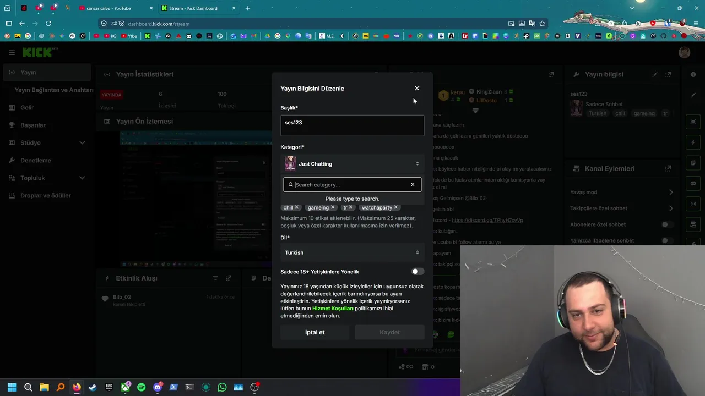Open the discord.gg link in chat

[x=487, y=220]
